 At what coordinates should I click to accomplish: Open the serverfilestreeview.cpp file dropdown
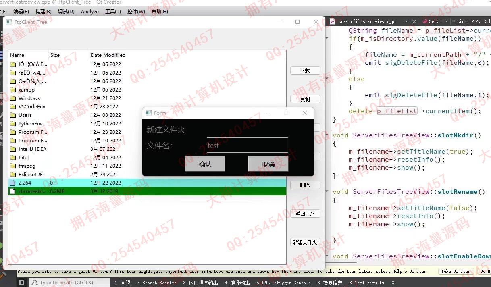click(405, 21)
